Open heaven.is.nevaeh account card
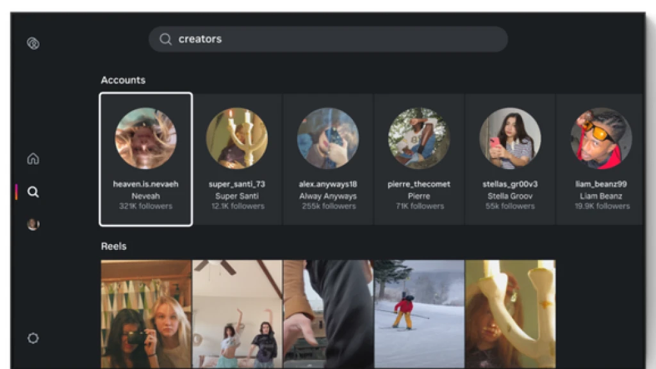 point(145,160)
